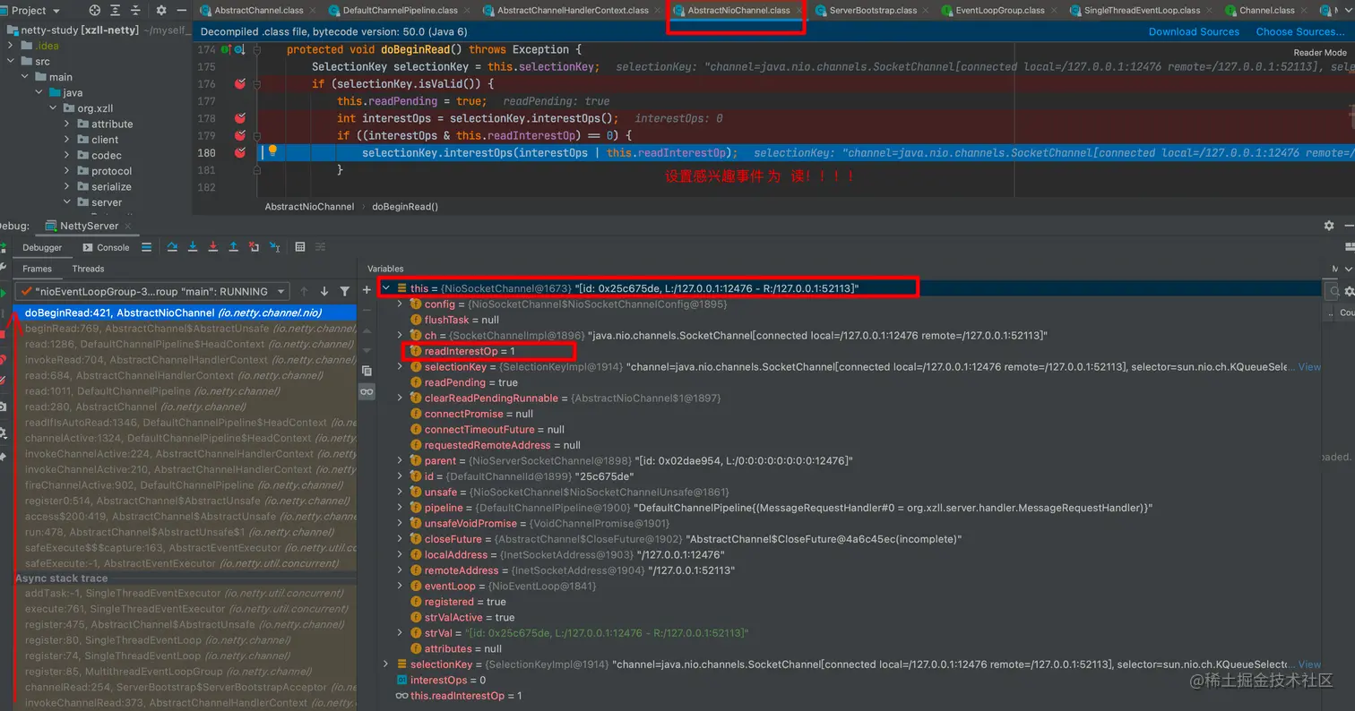The image size is (1355, 711).
Task: Select the registered = true variable
Action: (458, 602)
